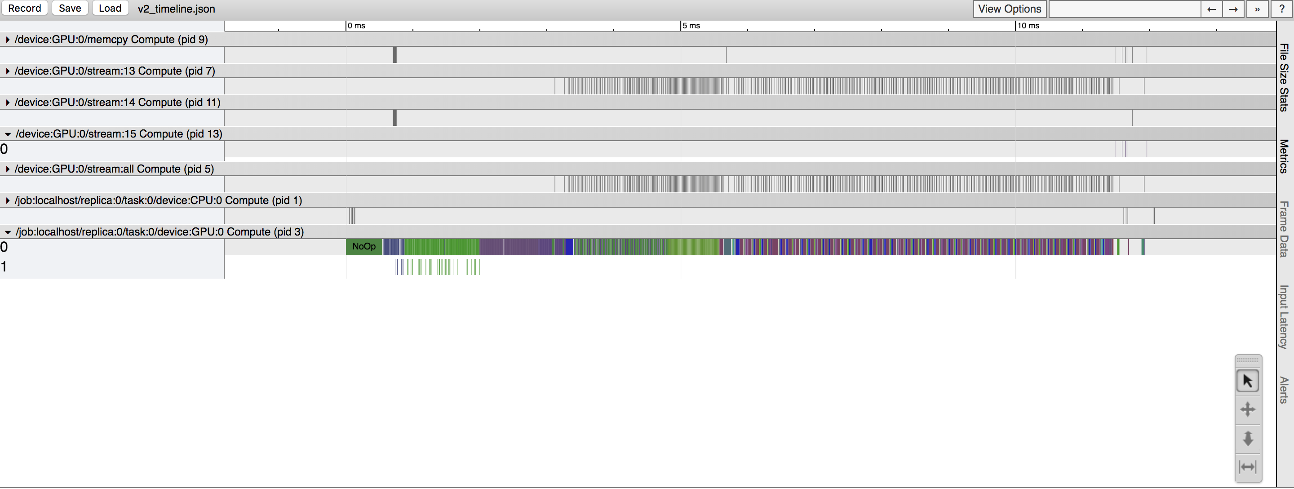Open the Alerts side tab
The width and height of the screenshot is (1294, 489).
pos(1284,390)
